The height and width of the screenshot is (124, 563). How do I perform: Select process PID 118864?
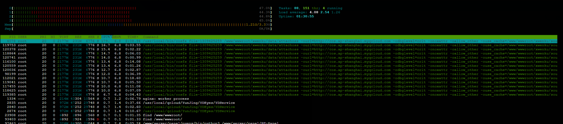coord(279,53)
